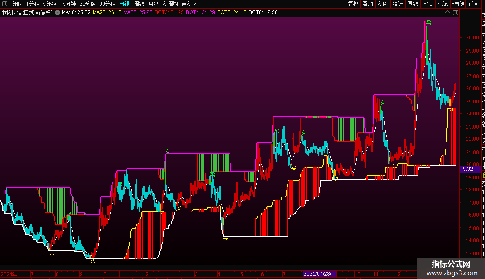
Task: Open the F10 company info
Action: (428, 4)
